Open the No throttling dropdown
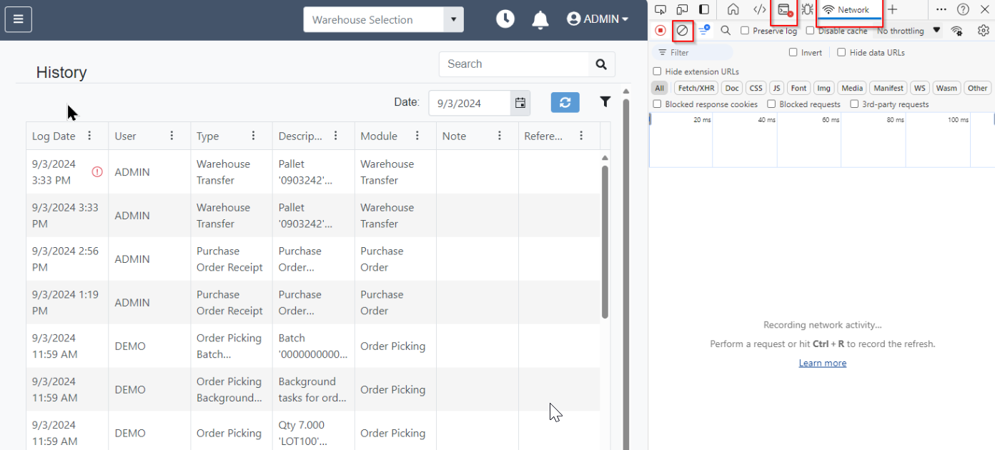 909,31
